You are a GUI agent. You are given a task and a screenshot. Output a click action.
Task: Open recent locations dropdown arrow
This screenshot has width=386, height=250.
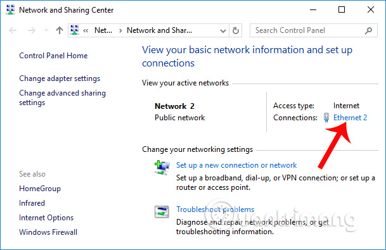(46, 30)
